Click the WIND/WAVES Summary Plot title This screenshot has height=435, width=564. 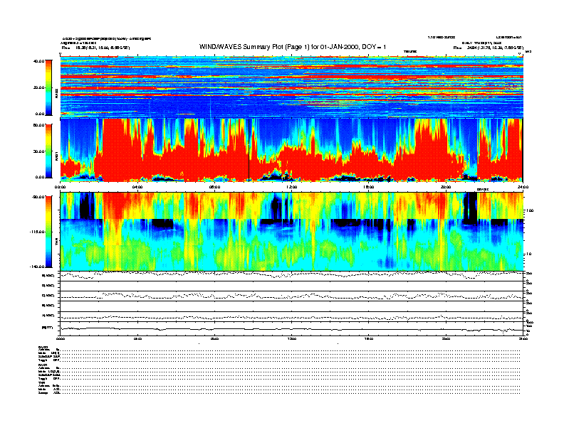coord(293,47)
